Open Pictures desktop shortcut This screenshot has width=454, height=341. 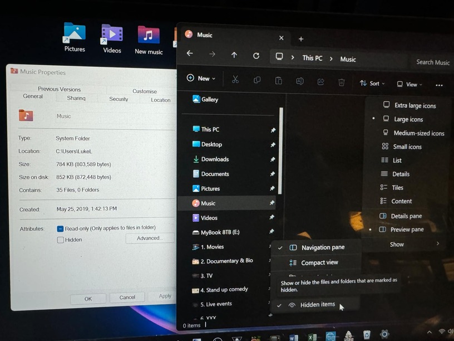pyautogui.click(x=75, y=37)
